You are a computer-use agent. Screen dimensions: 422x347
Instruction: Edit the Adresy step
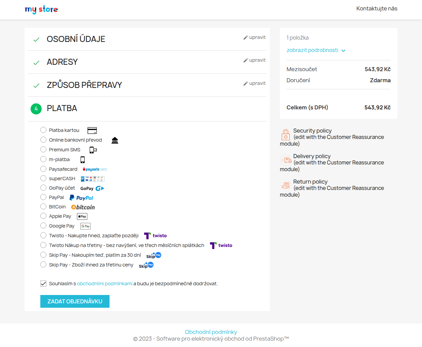click(254, 60)
